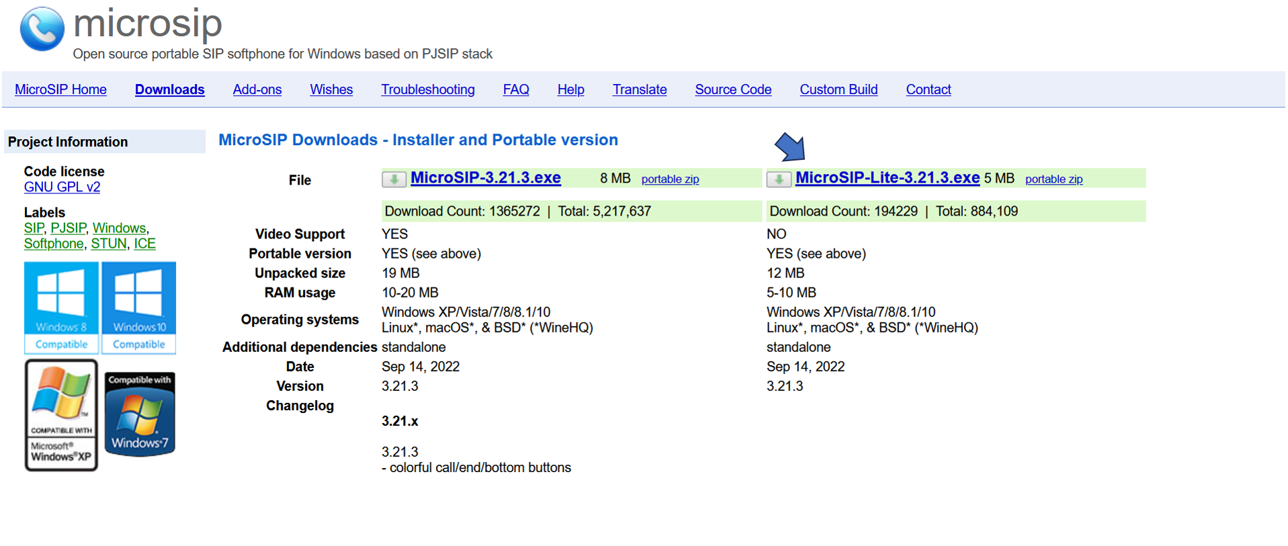Select the PJSIP label link
The image size is (1288, 546).
[69, 228]
